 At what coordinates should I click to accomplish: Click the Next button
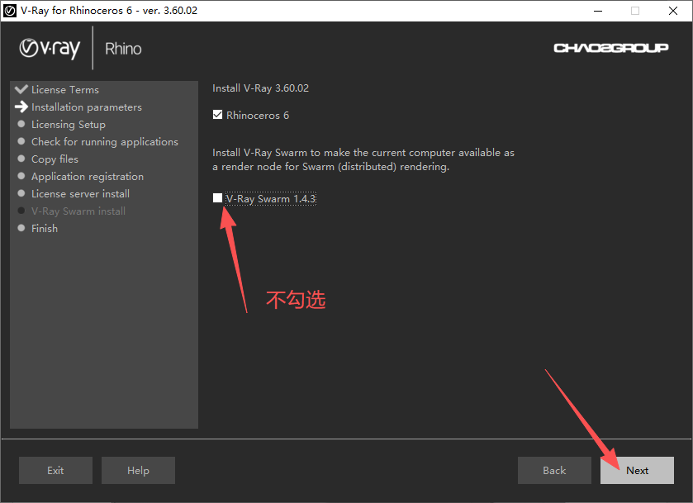click(637, 470)
